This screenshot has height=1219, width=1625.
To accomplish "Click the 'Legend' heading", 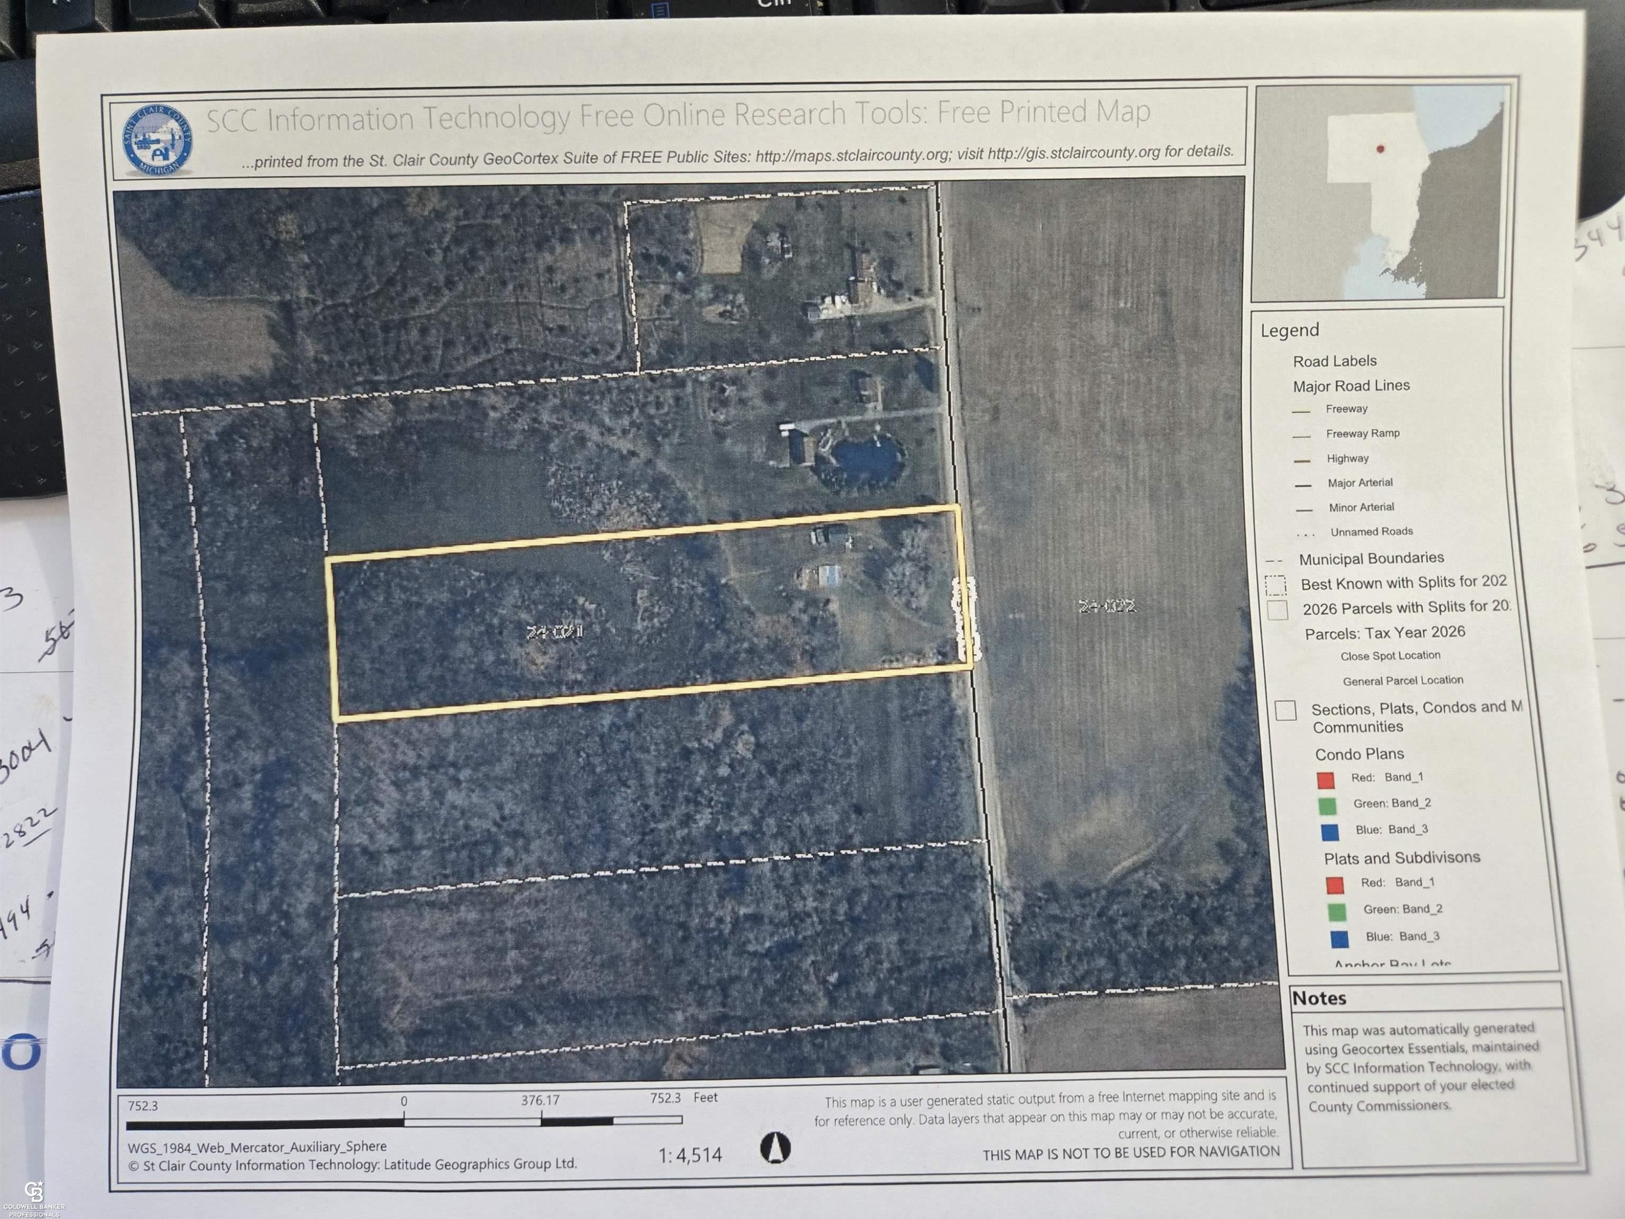I will click(x=1289, y=330).
